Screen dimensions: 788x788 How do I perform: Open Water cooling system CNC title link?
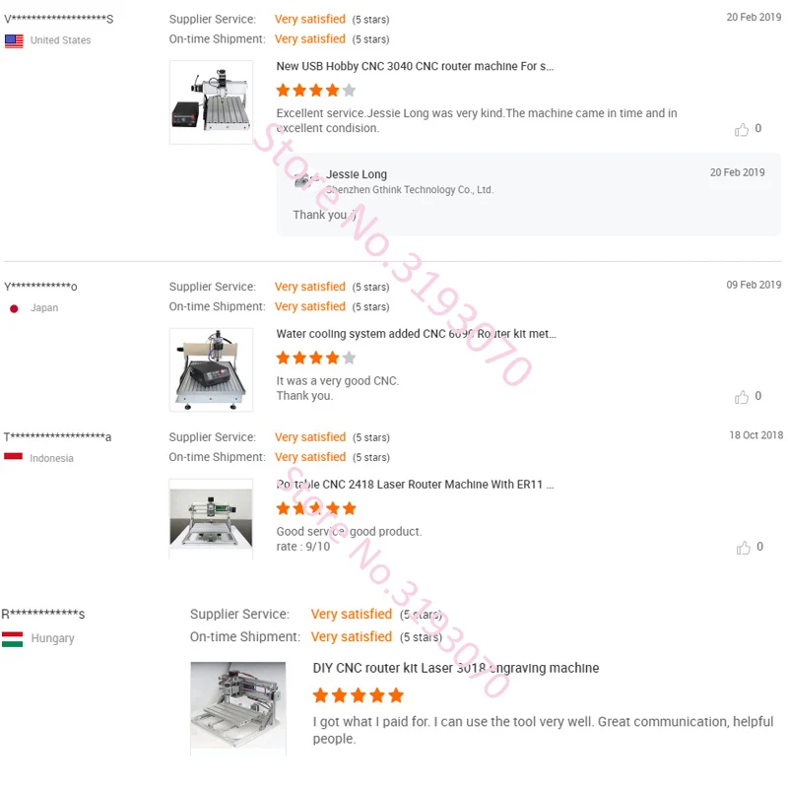tap(416, 334)
